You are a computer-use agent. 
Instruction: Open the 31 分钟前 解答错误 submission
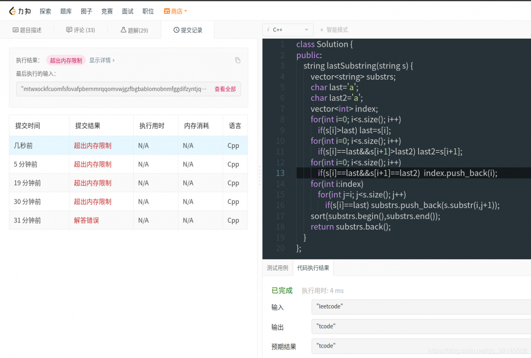86,220
